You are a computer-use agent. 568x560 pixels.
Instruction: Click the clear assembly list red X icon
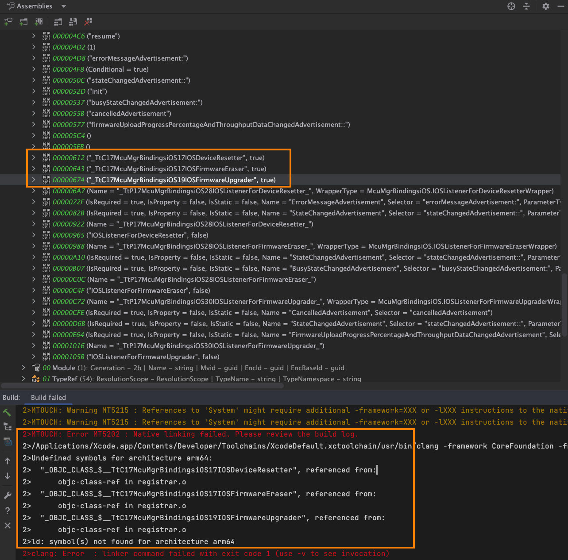pyautogui.click(x=89, y=22)
